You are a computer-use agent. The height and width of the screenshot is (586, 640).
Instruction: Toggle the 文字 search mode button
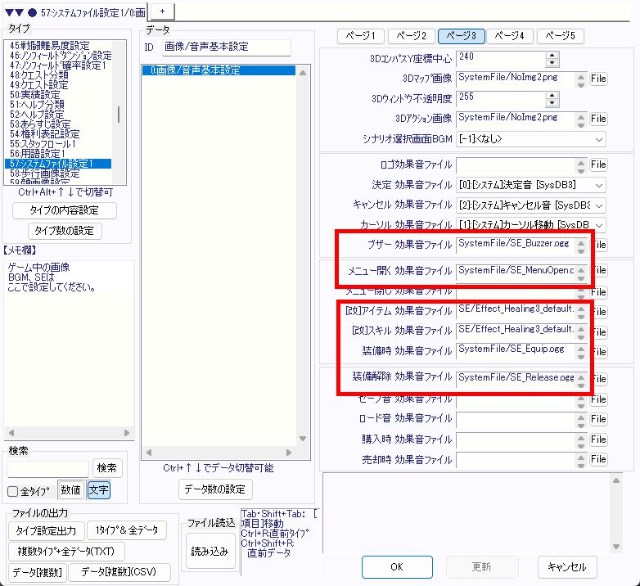(x=98, y=490)
